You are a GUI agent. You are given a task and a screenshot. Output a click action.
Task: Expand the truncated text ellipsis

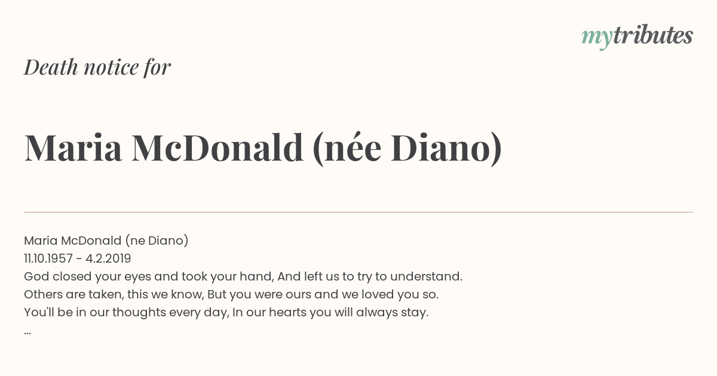pyautogui.click(x=27, y=331)
